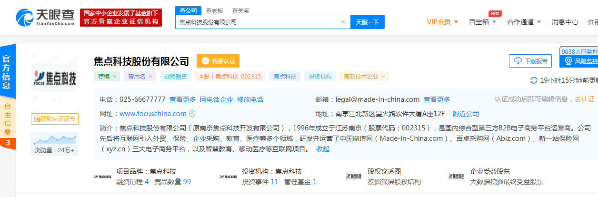Image resolution: width=598 pixels, height=197 pixels.
Task: Click the 风险监控 button
Action: (x=579, y=61)
